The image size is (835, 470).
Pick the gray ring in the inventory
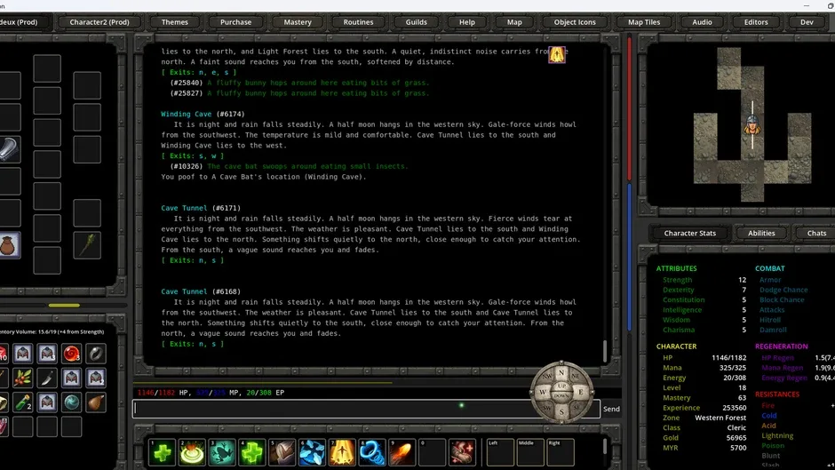96,354
